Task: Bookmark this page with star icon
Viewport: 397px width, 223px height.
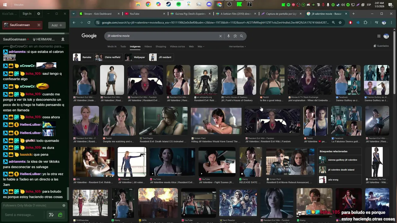Action: [340, 23]
